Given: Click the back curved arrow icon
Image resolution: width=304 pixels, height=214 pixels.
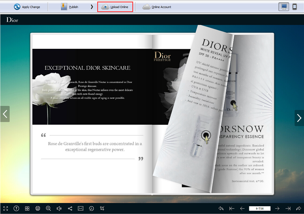Looking at the screenshot, I should click(221, 208).
